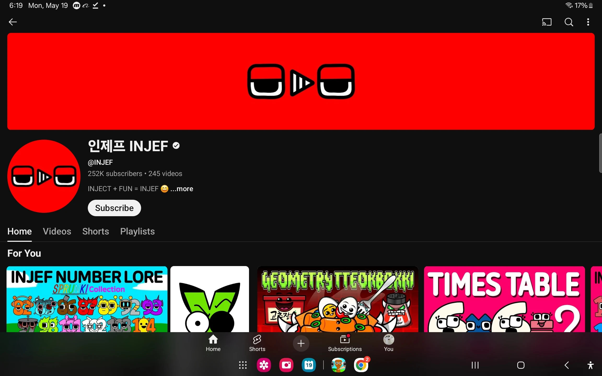The width and height of the screenshot is (602, 376).
Task: Tap the search magnifier icon
Action: click(x=569, y=22)
